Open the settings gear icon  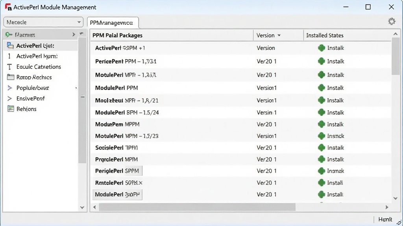click(x=392, y=21)
